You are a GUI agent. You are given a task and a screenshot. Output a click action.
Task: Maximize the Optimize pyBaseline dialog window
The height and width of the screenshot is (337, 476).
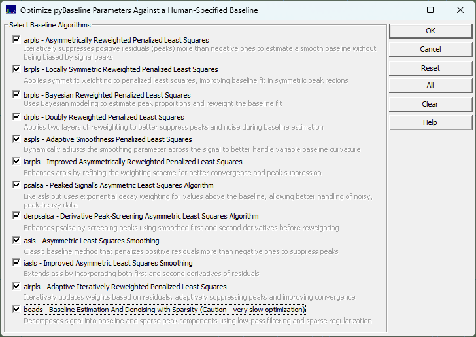pos(430,10)
